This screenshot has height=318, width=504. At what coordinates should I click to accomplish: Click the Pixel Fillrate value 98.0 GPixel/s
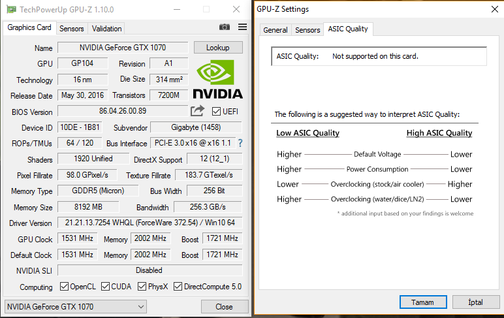click(x=87, y=175)
